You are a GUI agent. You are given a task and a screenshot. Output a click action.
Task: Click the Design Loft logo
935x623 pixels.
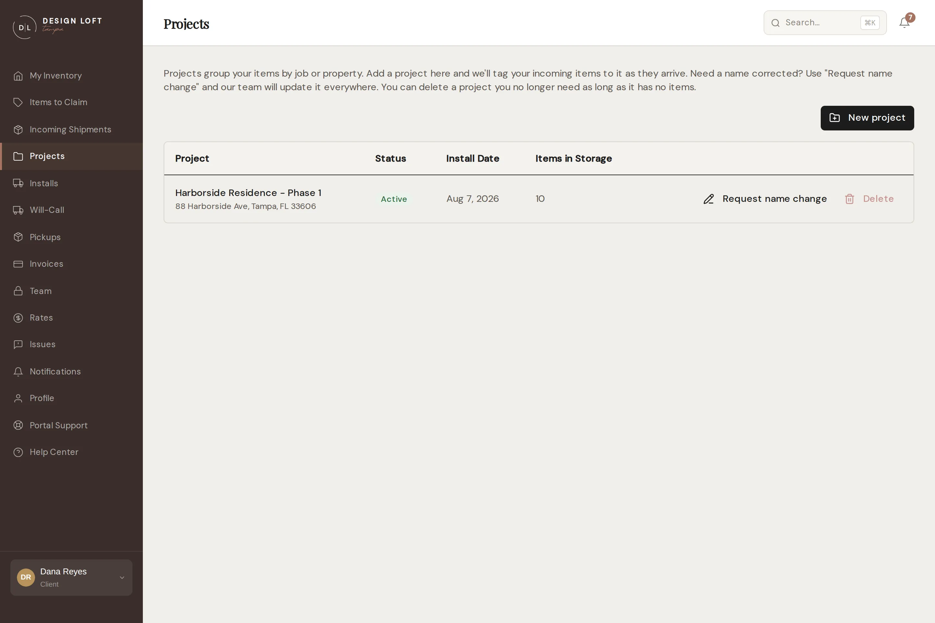[58, 27]
